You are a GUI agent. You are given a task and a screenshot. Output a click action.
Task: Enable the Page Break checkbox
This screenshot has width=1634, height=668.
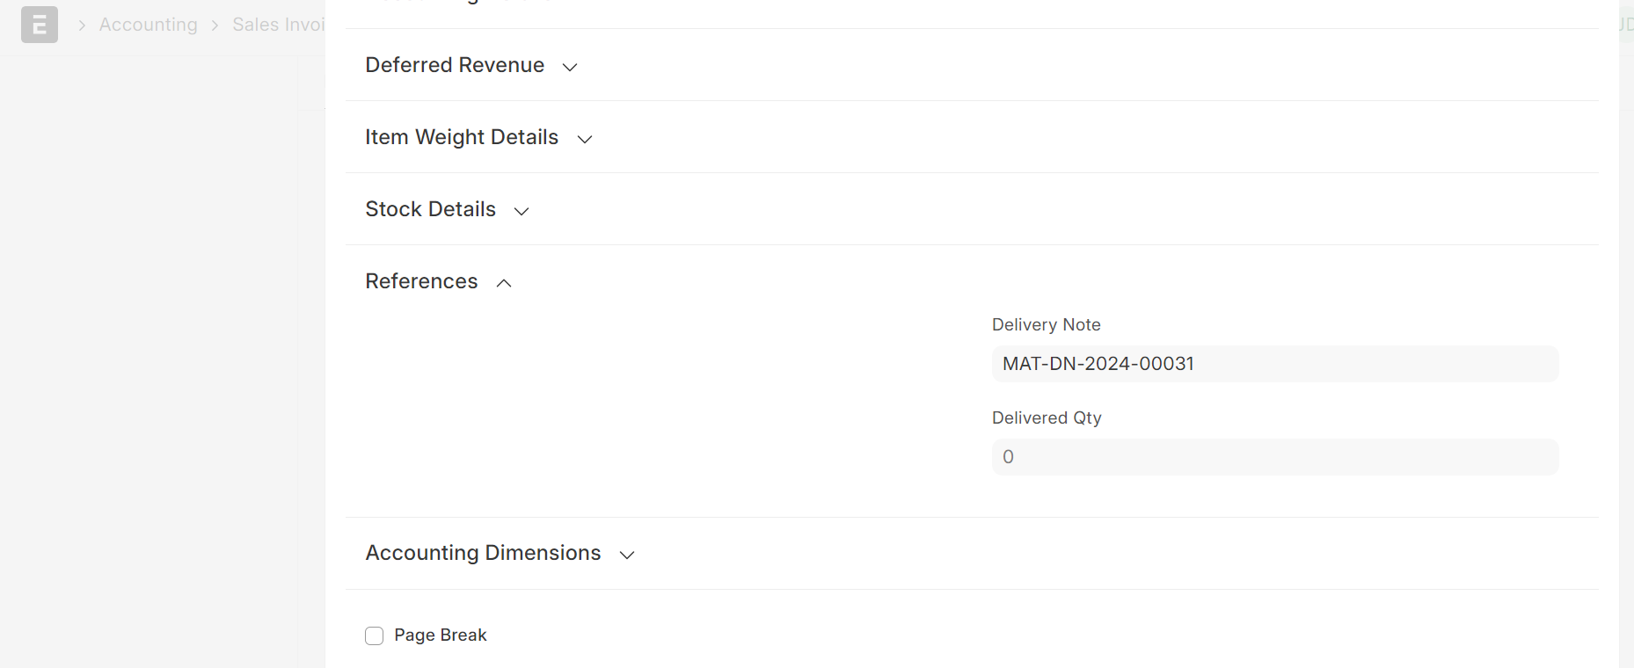375,635
